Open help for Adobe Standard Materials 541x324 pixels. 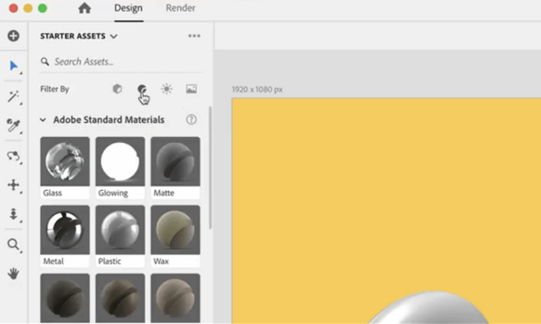tap(192, 120)
